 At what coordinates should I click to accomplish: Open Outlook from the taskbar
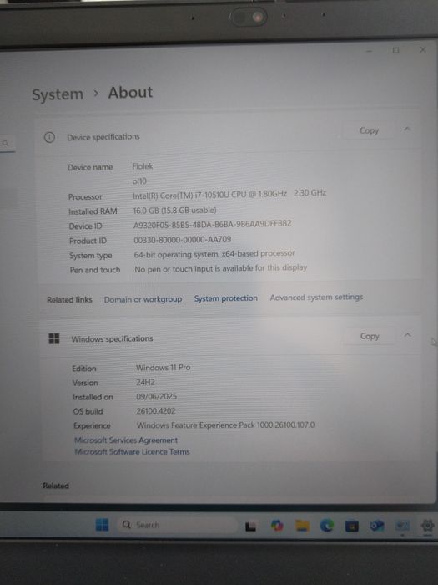point(377,526)
